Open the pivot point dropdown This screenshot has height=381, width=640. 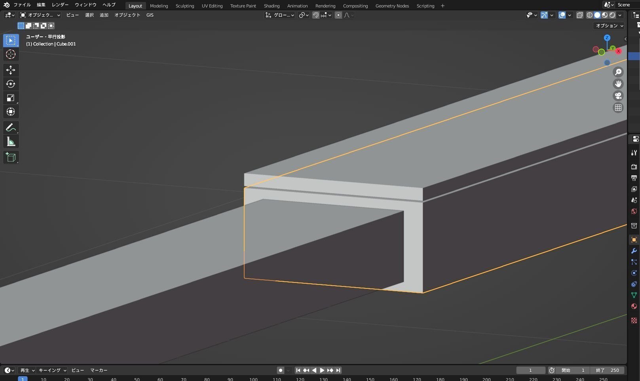point(304,15)
